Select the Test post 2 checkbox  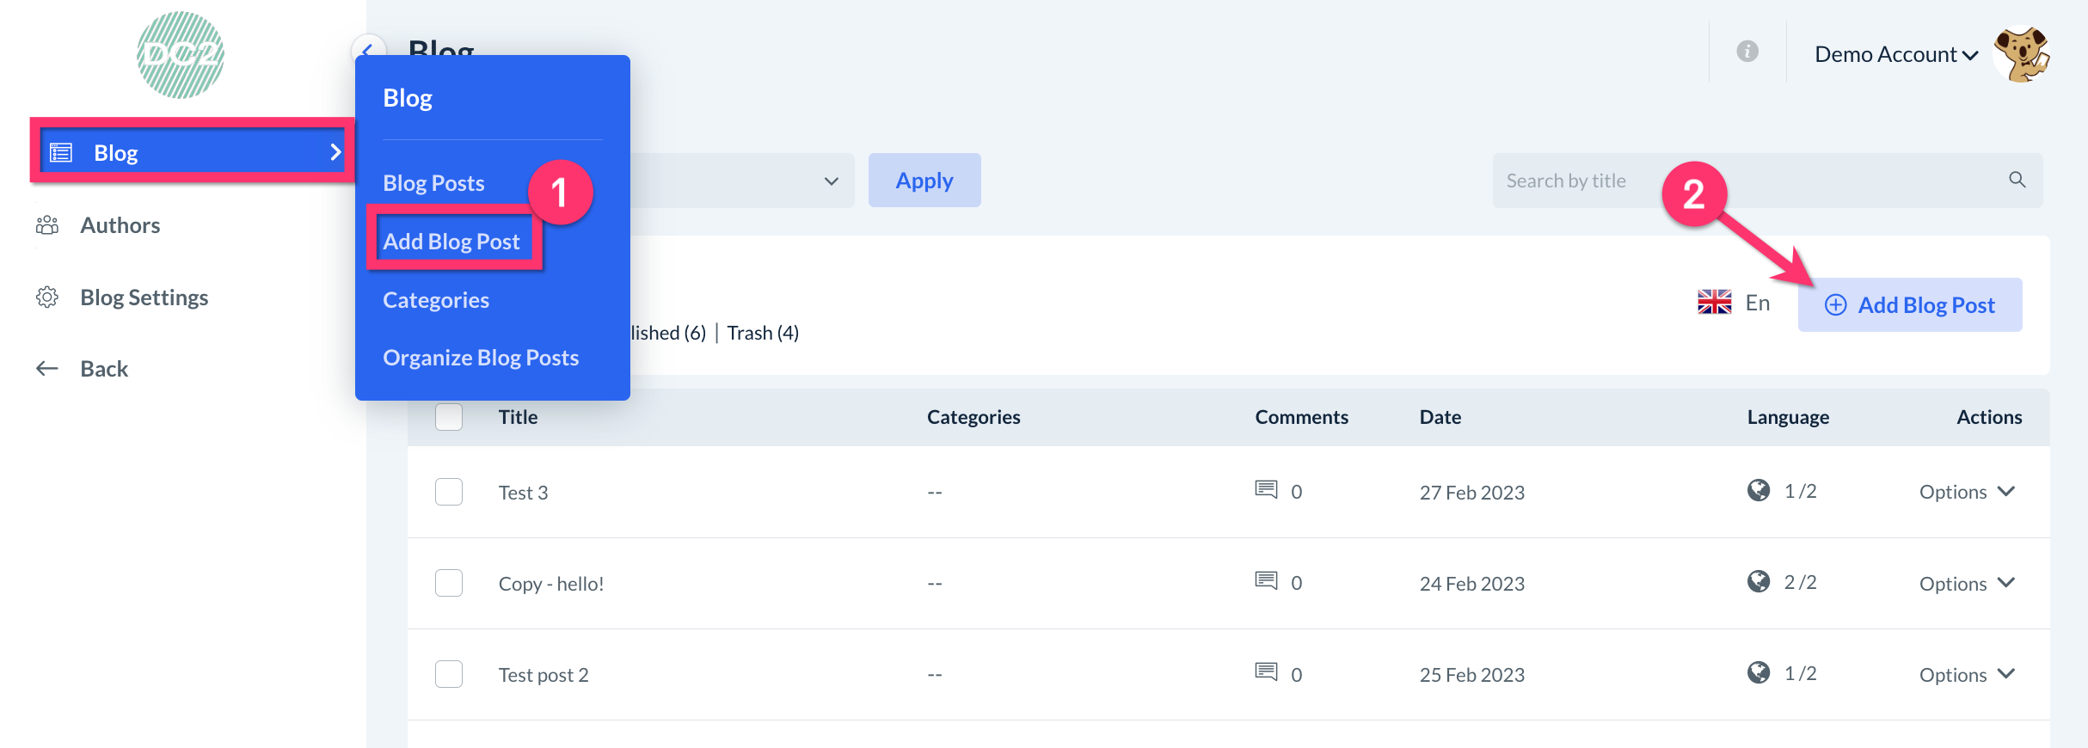[449, 674]
